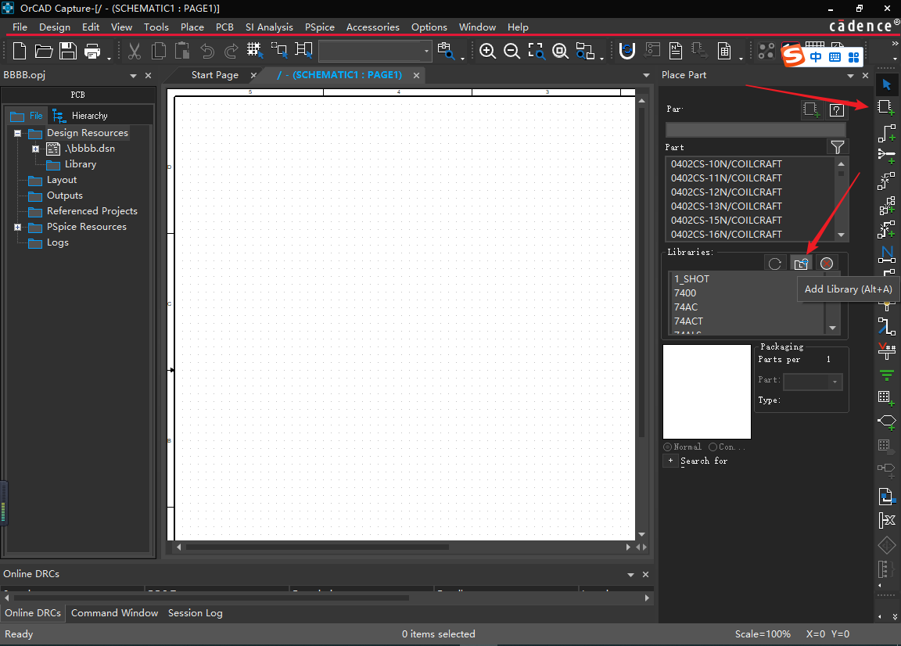Open a file using the folder icon
Screen dimensions: 901x646
tap(44, 51)
